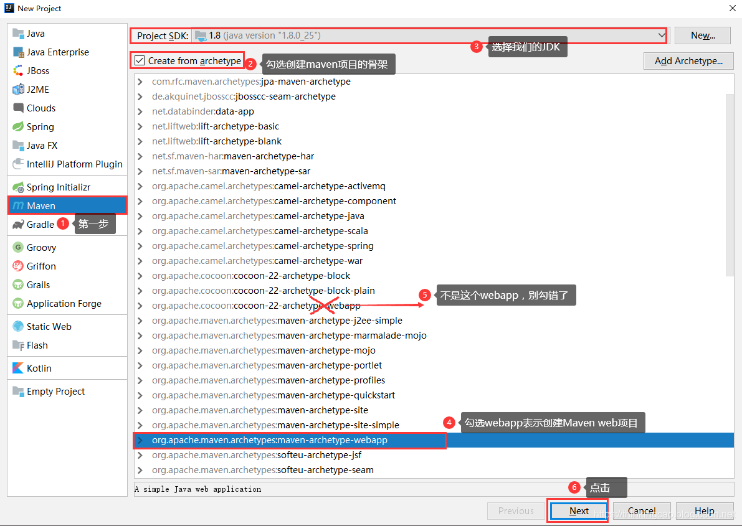Image resolution: width=742 pixels, height=526 pixels.
Task: Select camel-archetype-spring row
Action: tap(434, 245)
